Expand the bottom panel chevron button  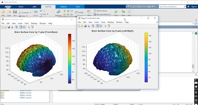[196, 75]
